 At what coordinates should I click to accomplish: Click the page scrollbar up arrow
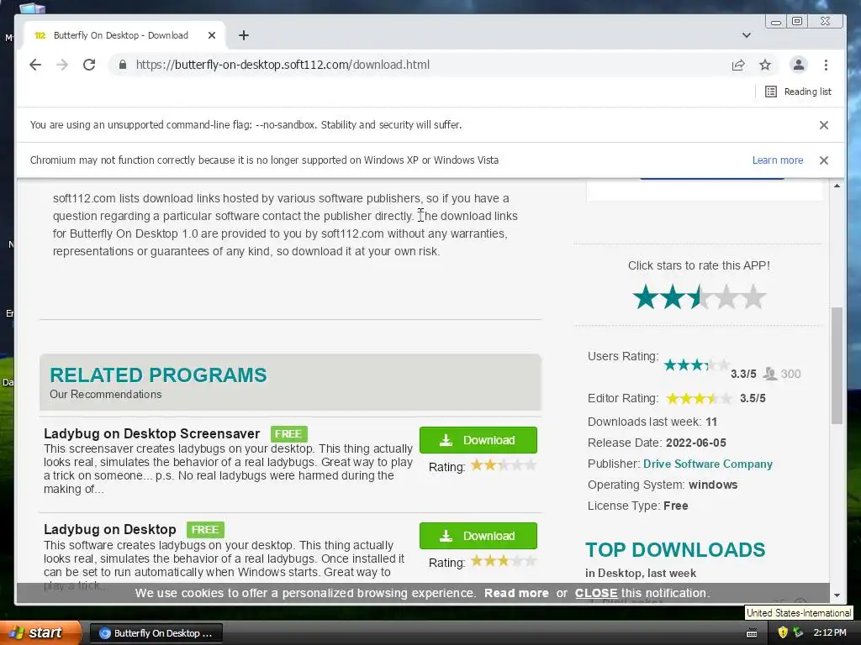coord(837,186)
